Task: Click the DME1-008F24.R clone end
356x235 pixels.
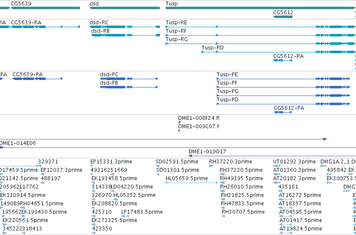Action: point(179,122)
